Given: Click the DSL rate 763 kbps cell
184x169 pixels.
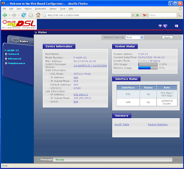Looking at the screenshot, I should tap(167, 94).
